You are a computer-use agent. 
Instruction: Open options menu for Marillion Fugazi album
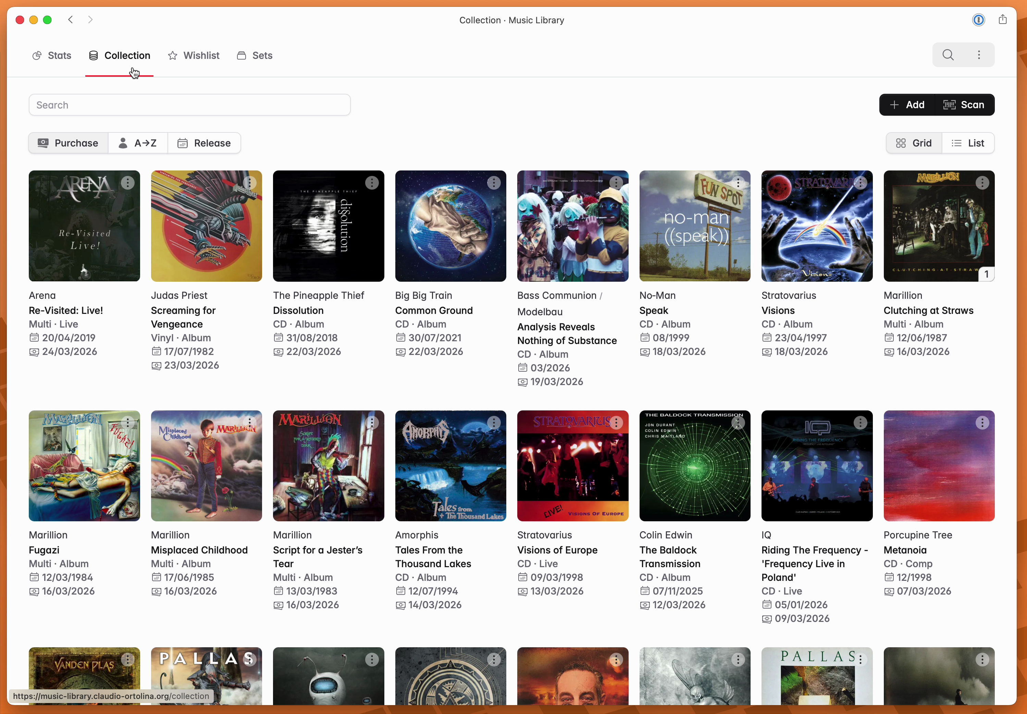[x=128, y=423]
